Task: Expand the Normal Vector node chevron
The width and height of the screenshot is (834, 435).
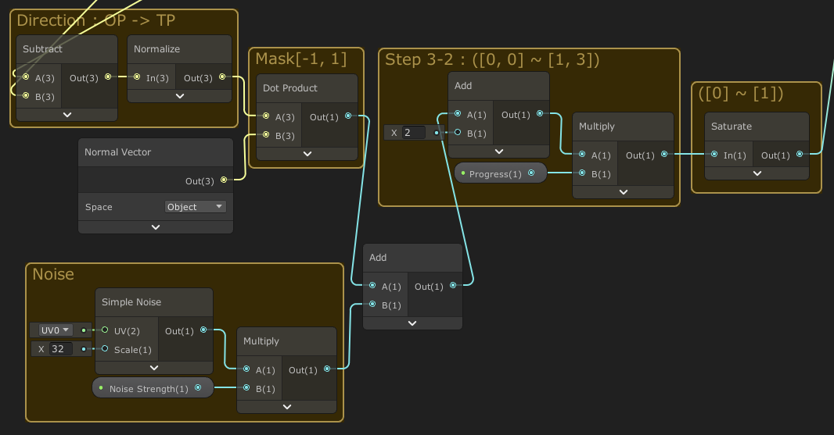Action: [x=156, y=227]
